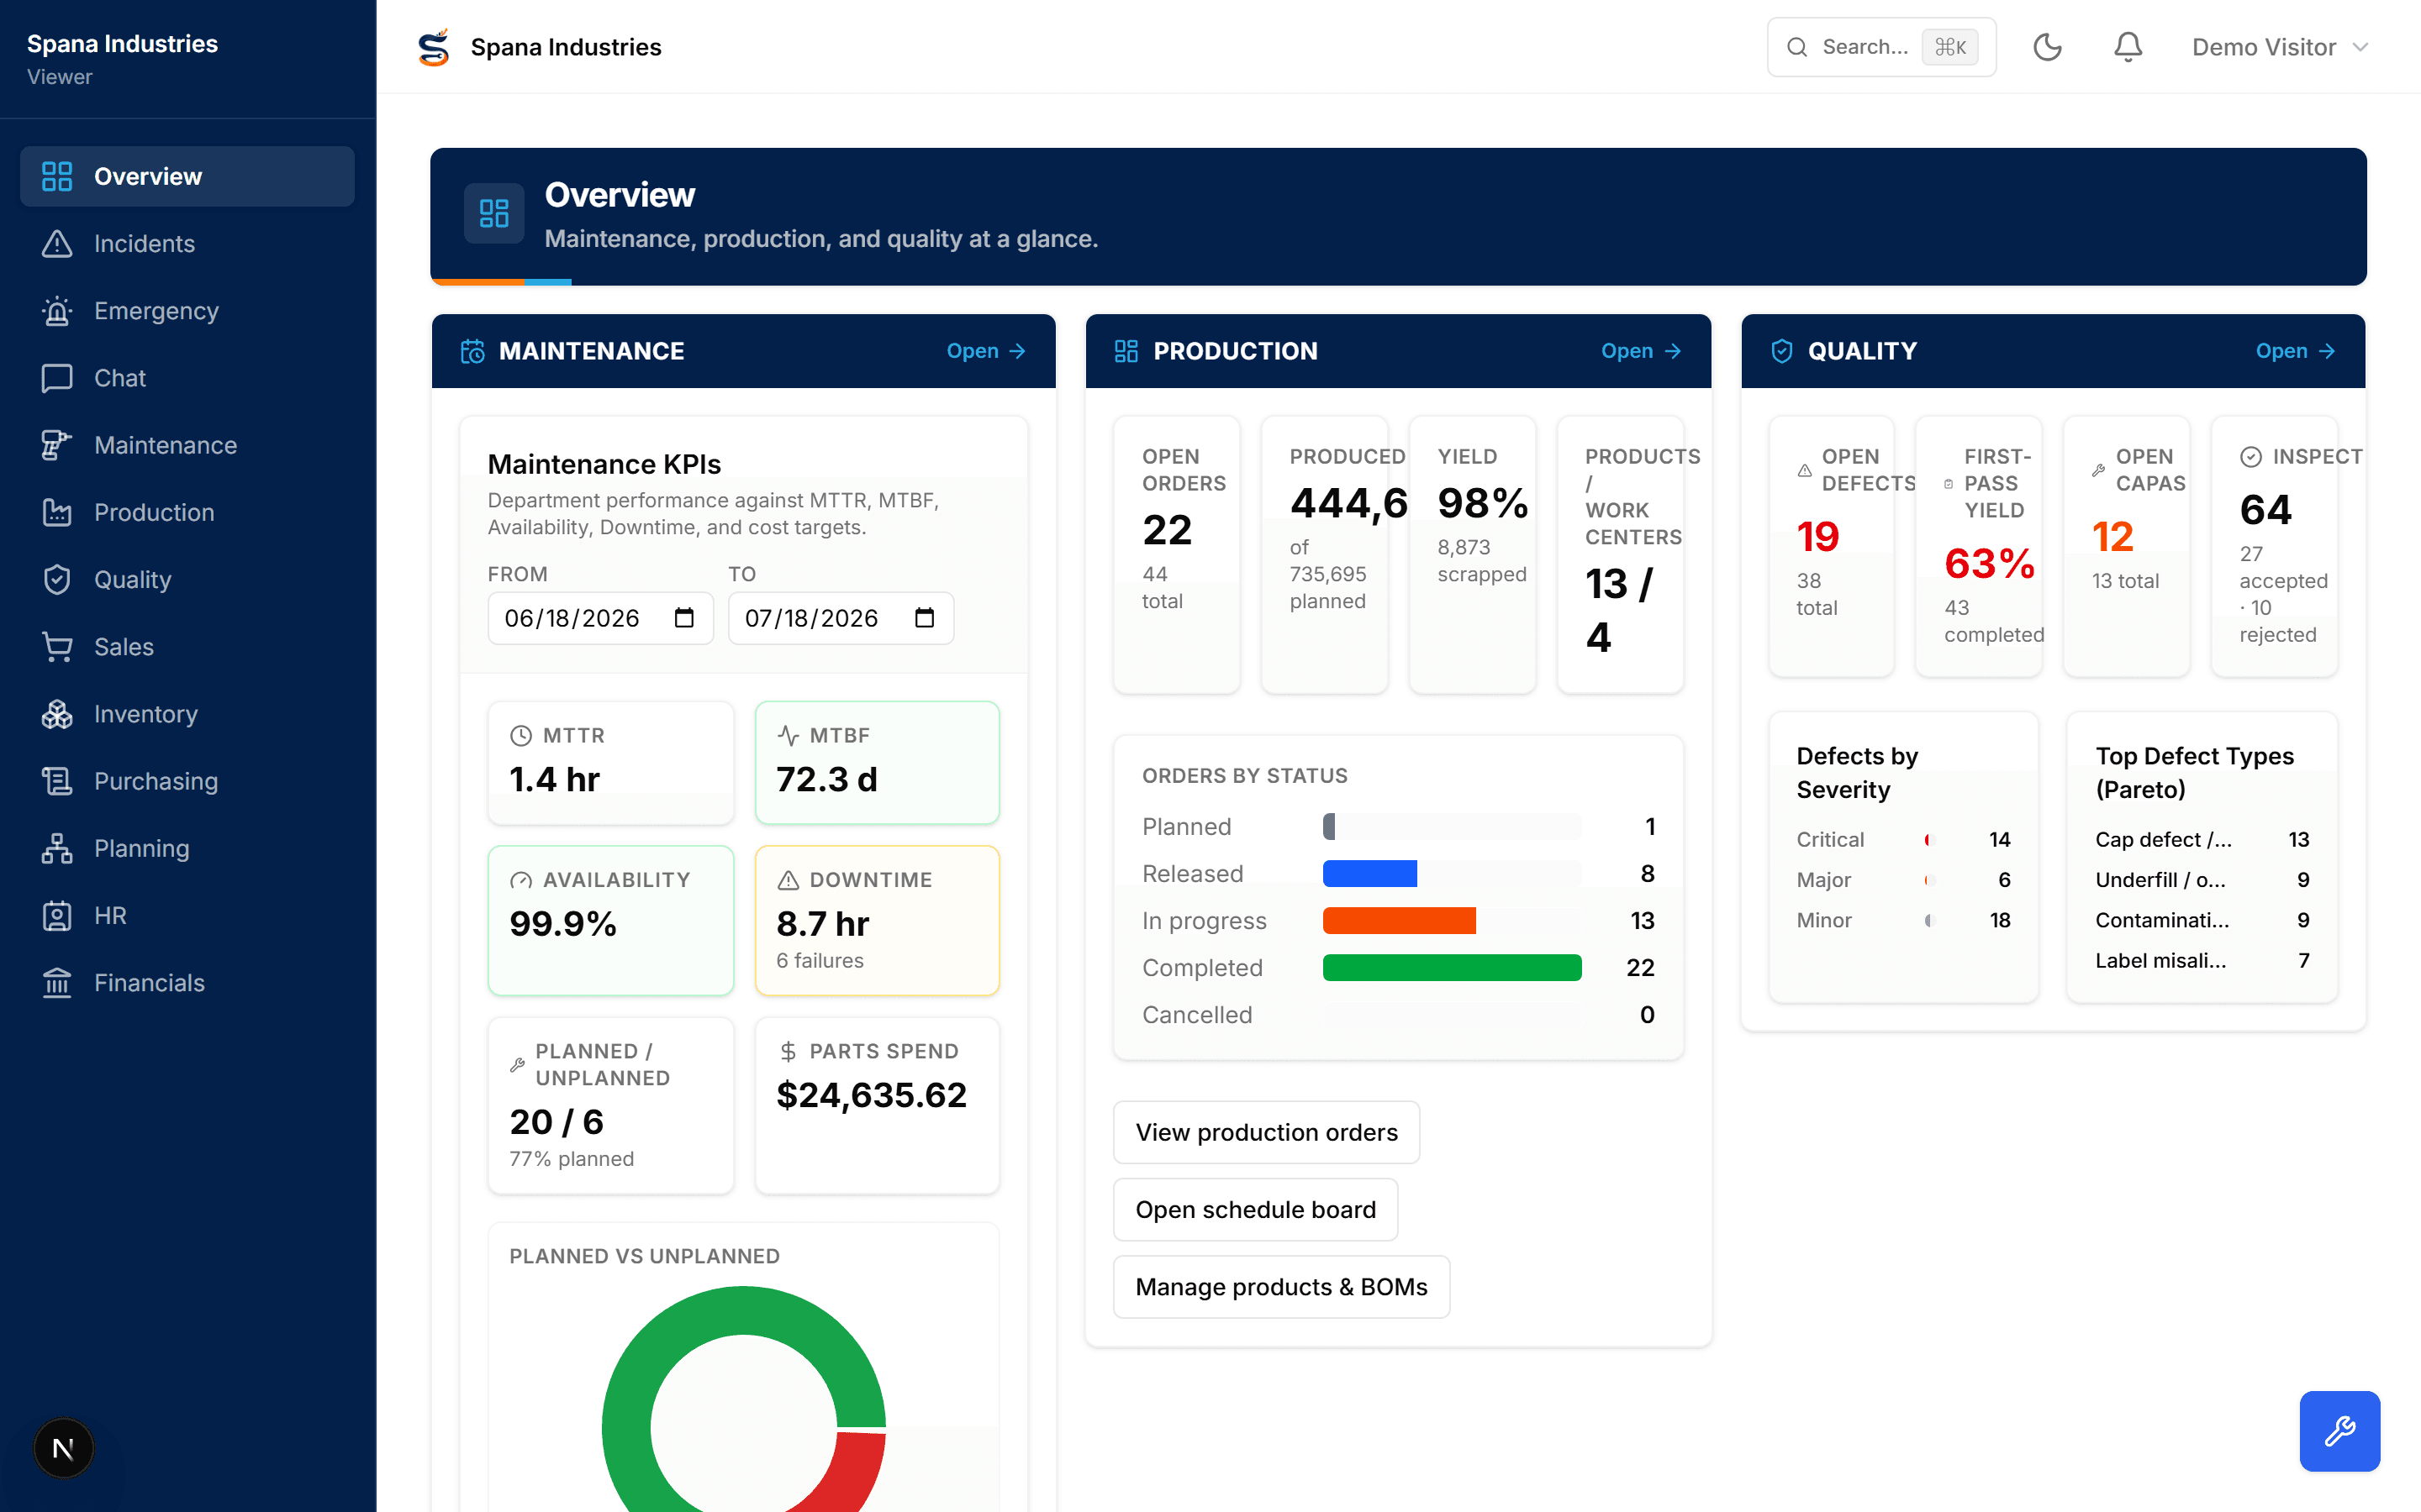Click the Quality shield icon in sidebar

[x=57, y=579]
